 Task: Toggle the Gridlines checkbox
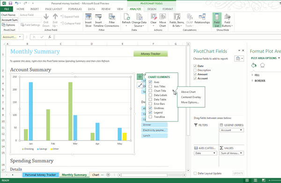[150, 108]
